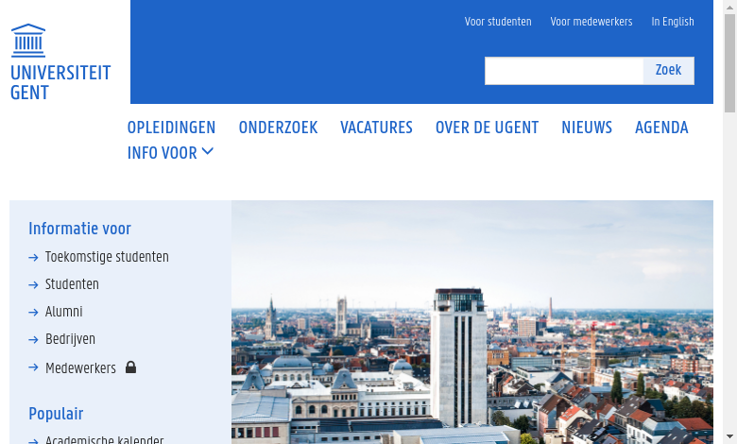The image size is (737, 444).
Task: Open the Vacatures page
Action: point(376,128)
